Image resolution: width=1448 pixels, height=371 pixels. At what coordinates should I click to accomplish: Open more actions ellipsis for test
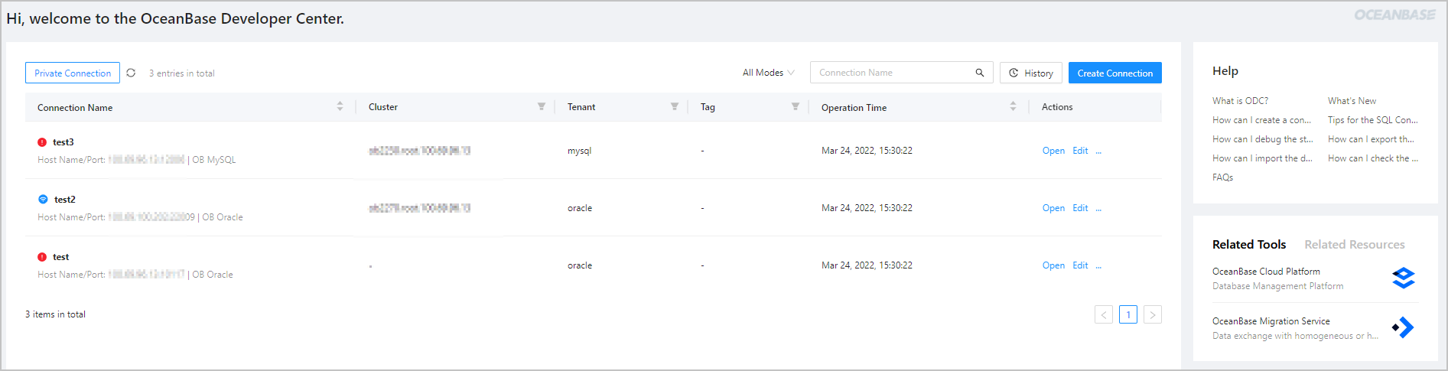pos(1098,265)
